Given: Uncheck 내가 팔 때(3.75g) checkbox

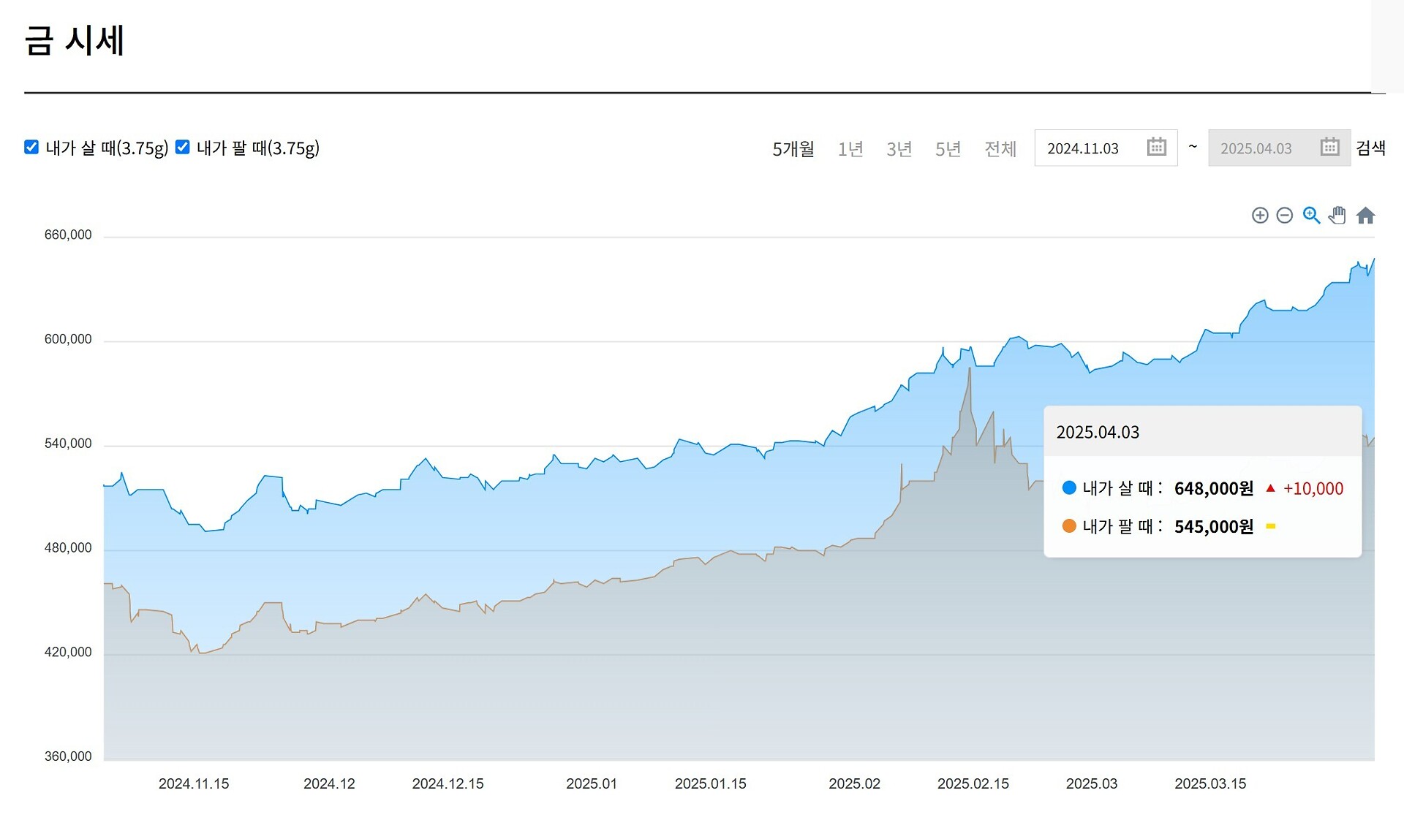Looking at the screenshot, I should point(183,147).
